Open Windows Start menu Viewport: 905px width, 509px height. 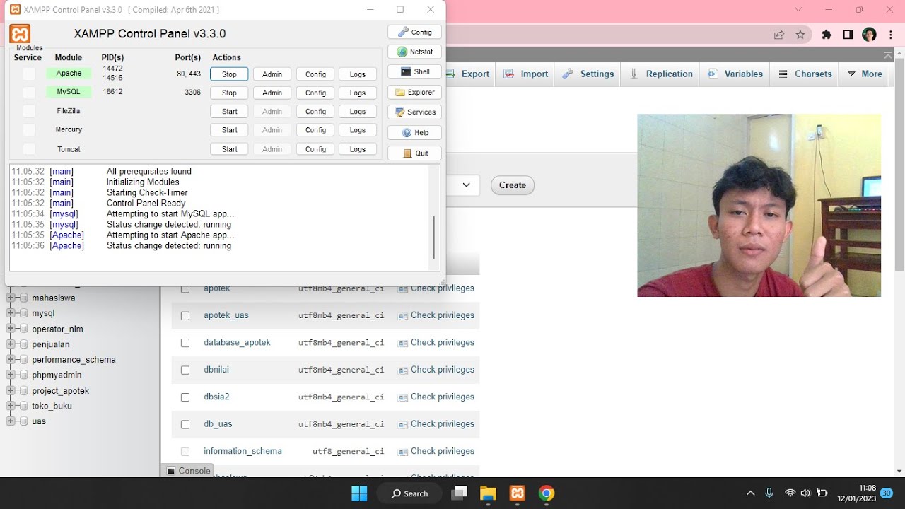[x=359, y=493]
